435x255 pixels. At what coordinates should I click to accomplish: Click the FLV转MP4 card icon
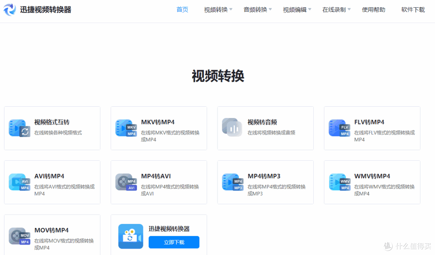pos(339,128)
